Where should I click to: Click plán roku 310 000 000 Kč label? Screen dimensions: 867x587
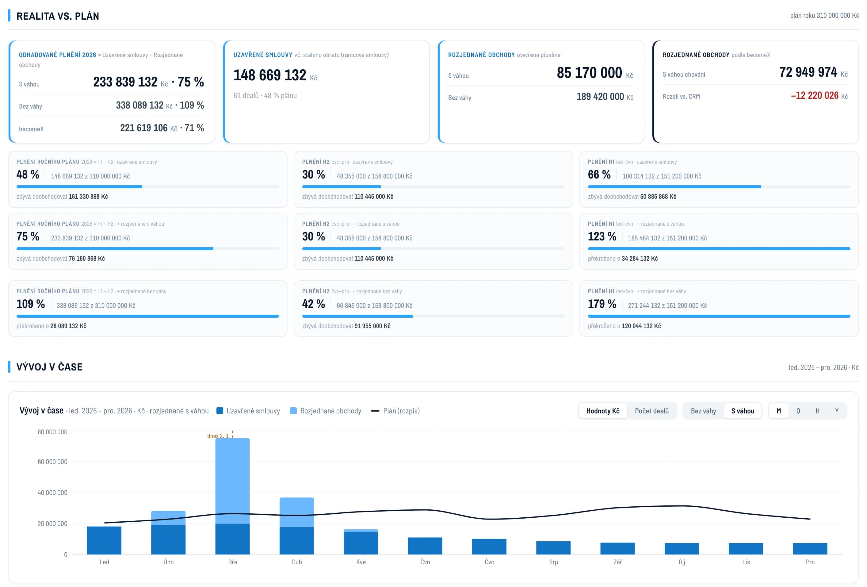(824, 15)
